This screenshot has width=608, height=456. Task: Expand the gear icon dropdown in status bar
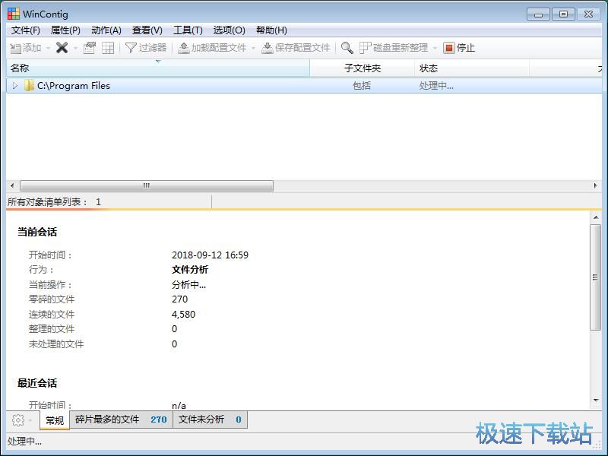29,419
